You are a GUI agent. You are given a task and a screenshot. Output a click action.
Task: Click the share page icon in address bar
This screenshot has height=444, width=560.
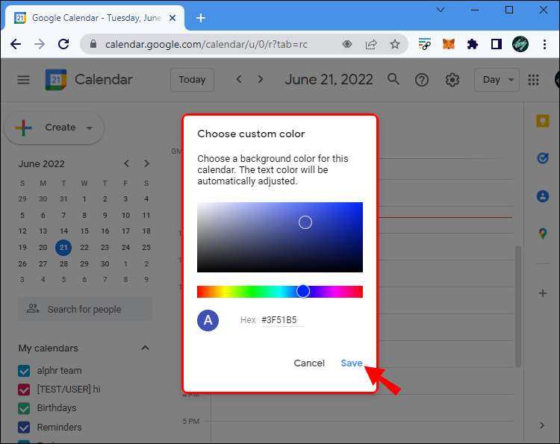pyautogui.click(x=371, y=44)
